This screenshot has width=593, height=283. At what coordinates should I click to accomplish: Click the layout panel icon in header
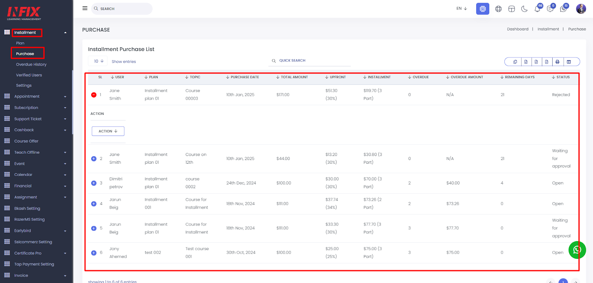511,9
